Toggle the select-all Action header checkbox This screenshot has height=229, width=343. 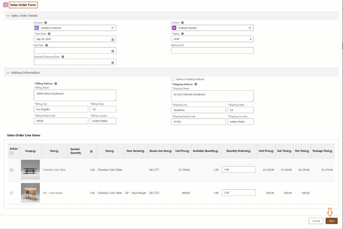(11, 153)
